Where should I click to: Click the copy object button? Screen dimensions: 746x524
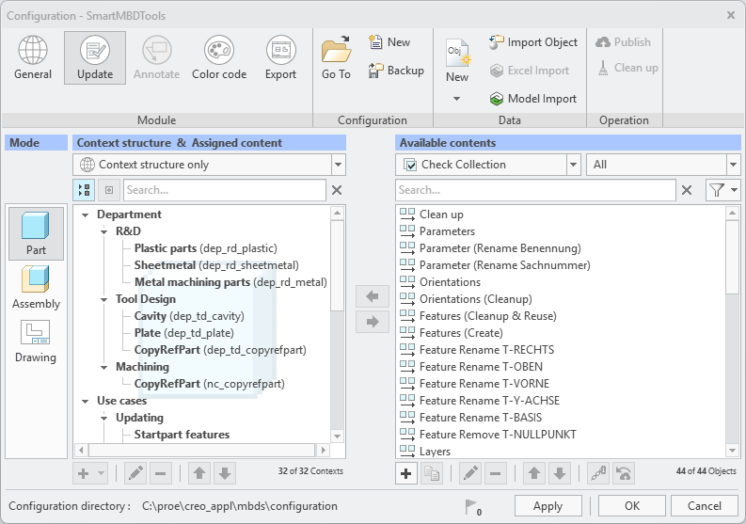pos(432,473)
